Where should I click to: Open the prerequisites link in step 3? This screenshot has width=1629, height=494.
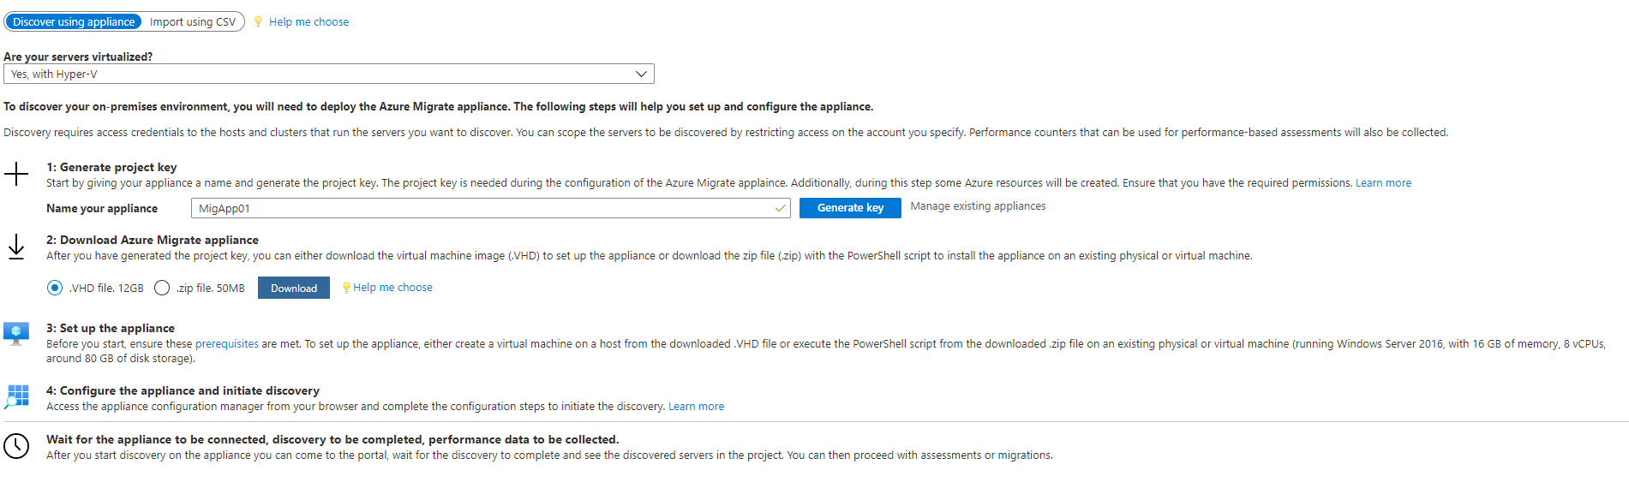pos(226,344)
